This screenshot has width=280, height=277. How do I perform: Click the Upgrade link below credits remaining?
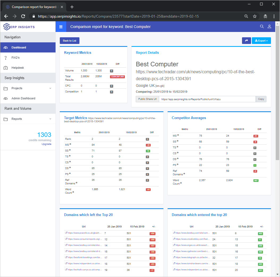point(46,144)
